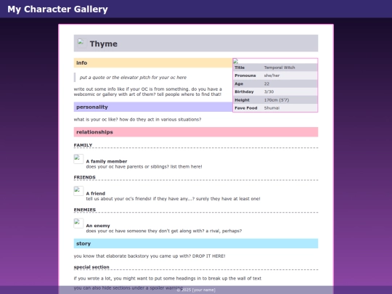This screenshot has height=294, width=392.
Task: Click the special section subheading
Action: (x=91, y=267)
